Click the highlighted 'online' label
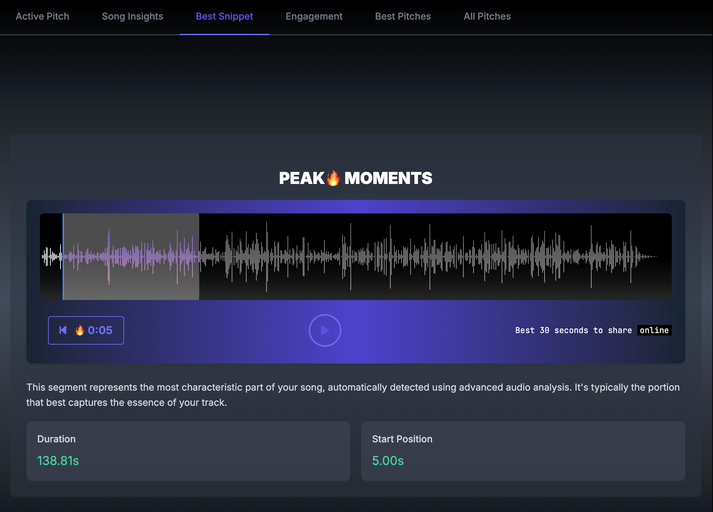713x512 pixels. pyautogui.click(x=654, y=330)
